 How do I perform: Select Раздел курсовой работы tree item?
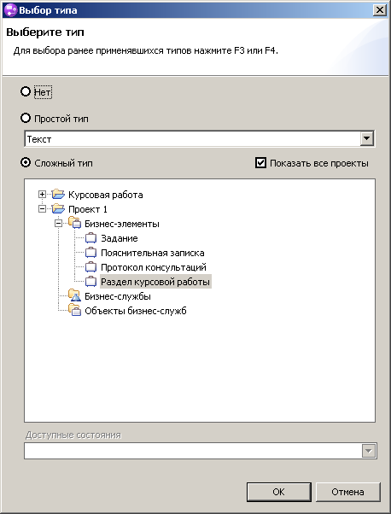tap(155, 282)
